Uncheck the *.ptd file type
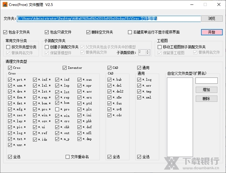The image size is (226, 173). pyautogui.click(x=79, y=103)
